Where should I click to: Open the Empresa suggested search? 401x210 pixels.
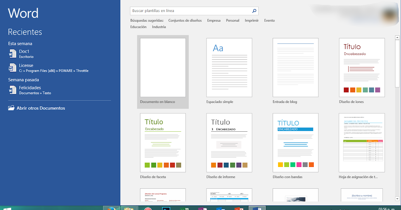click(214, 20)
